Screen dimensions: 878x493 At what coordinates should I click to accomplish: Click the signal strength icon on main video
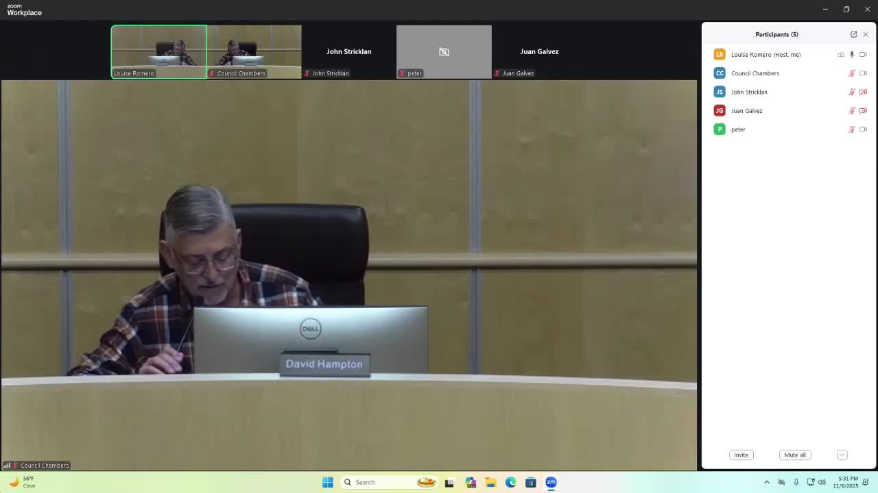pos(7,466)
